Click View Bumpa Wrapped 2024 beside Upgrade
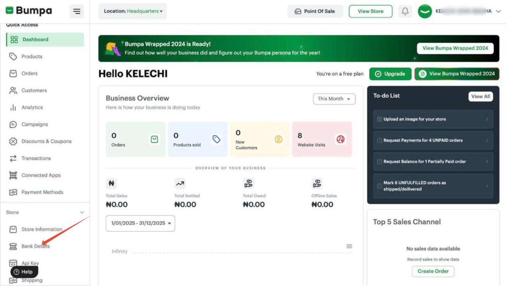Screen dimensions: 507x286 457,74
